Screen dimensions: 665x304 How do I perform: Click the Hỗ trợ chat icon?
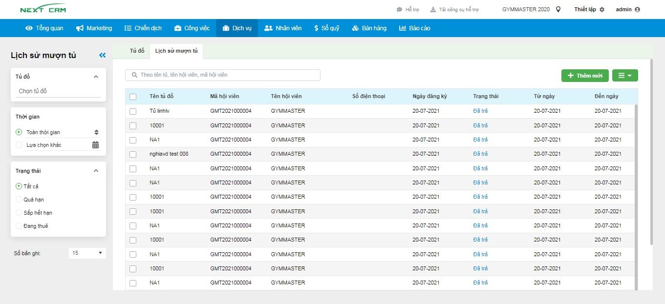399,10
